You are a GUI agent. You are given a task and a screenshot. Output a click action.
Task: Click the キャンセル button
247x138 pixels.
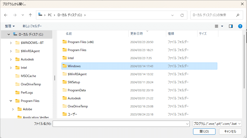[x=230, y=132]
